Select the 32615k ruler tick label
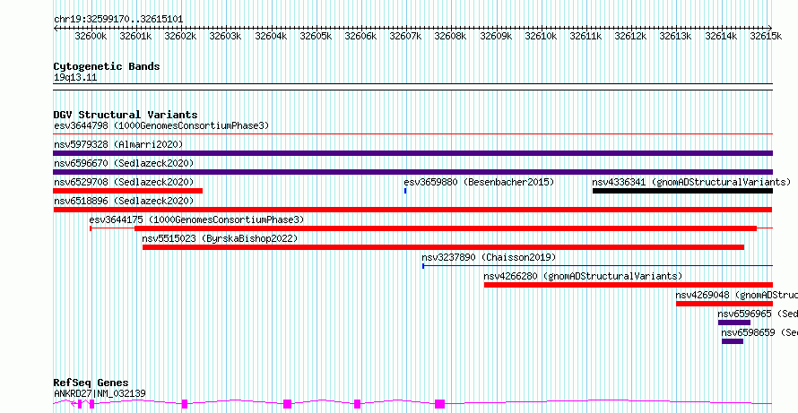This screenshot has height=413, width=798. pyautogui.click(x=766, y=36)
